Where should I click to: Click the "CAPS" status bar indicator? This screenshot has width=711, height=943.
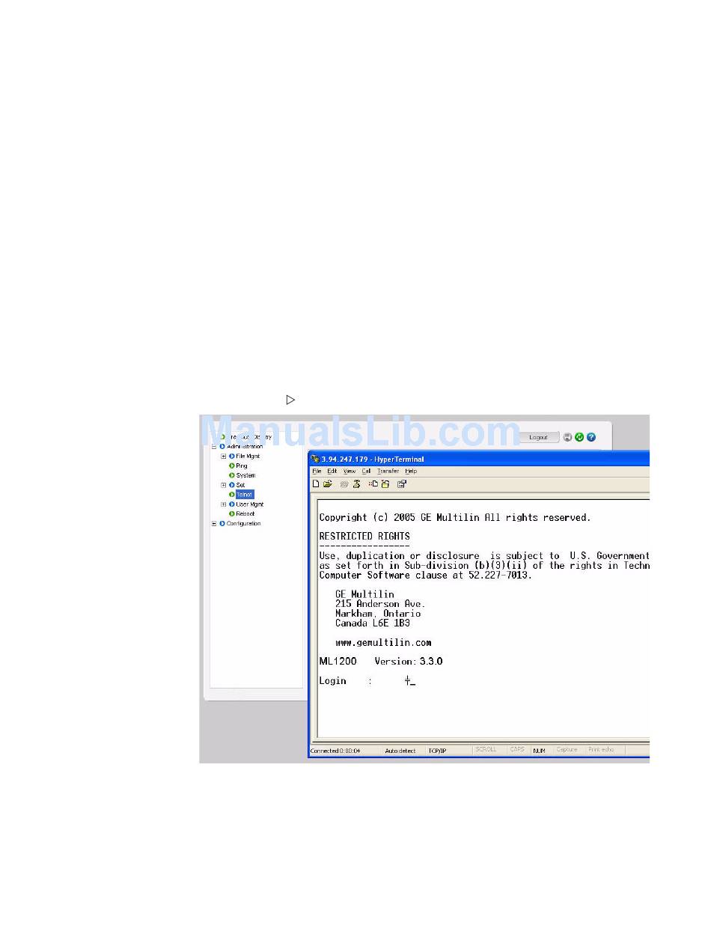coord(517,750)
